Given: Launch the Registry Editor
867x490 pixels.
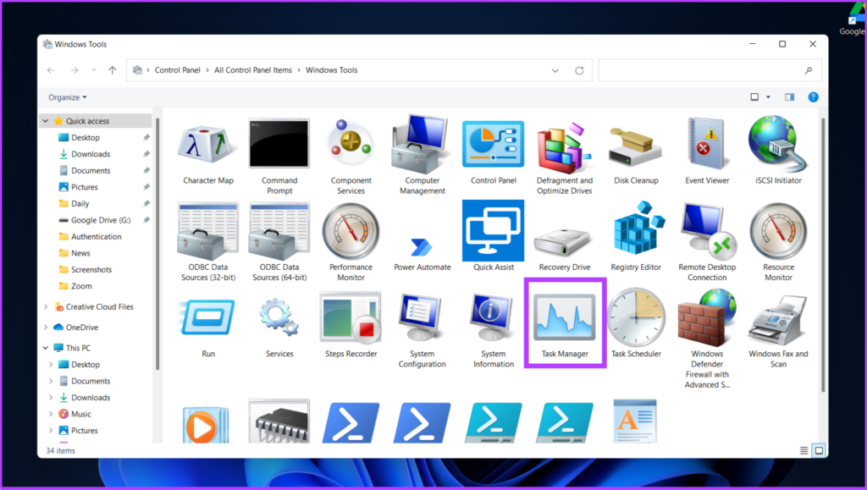Looking at the screenshot, I should pos(636,230).
